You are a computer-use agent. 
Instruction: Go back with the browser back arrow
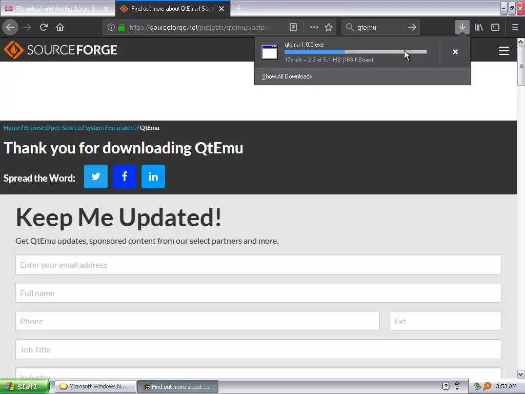(10, 28)
